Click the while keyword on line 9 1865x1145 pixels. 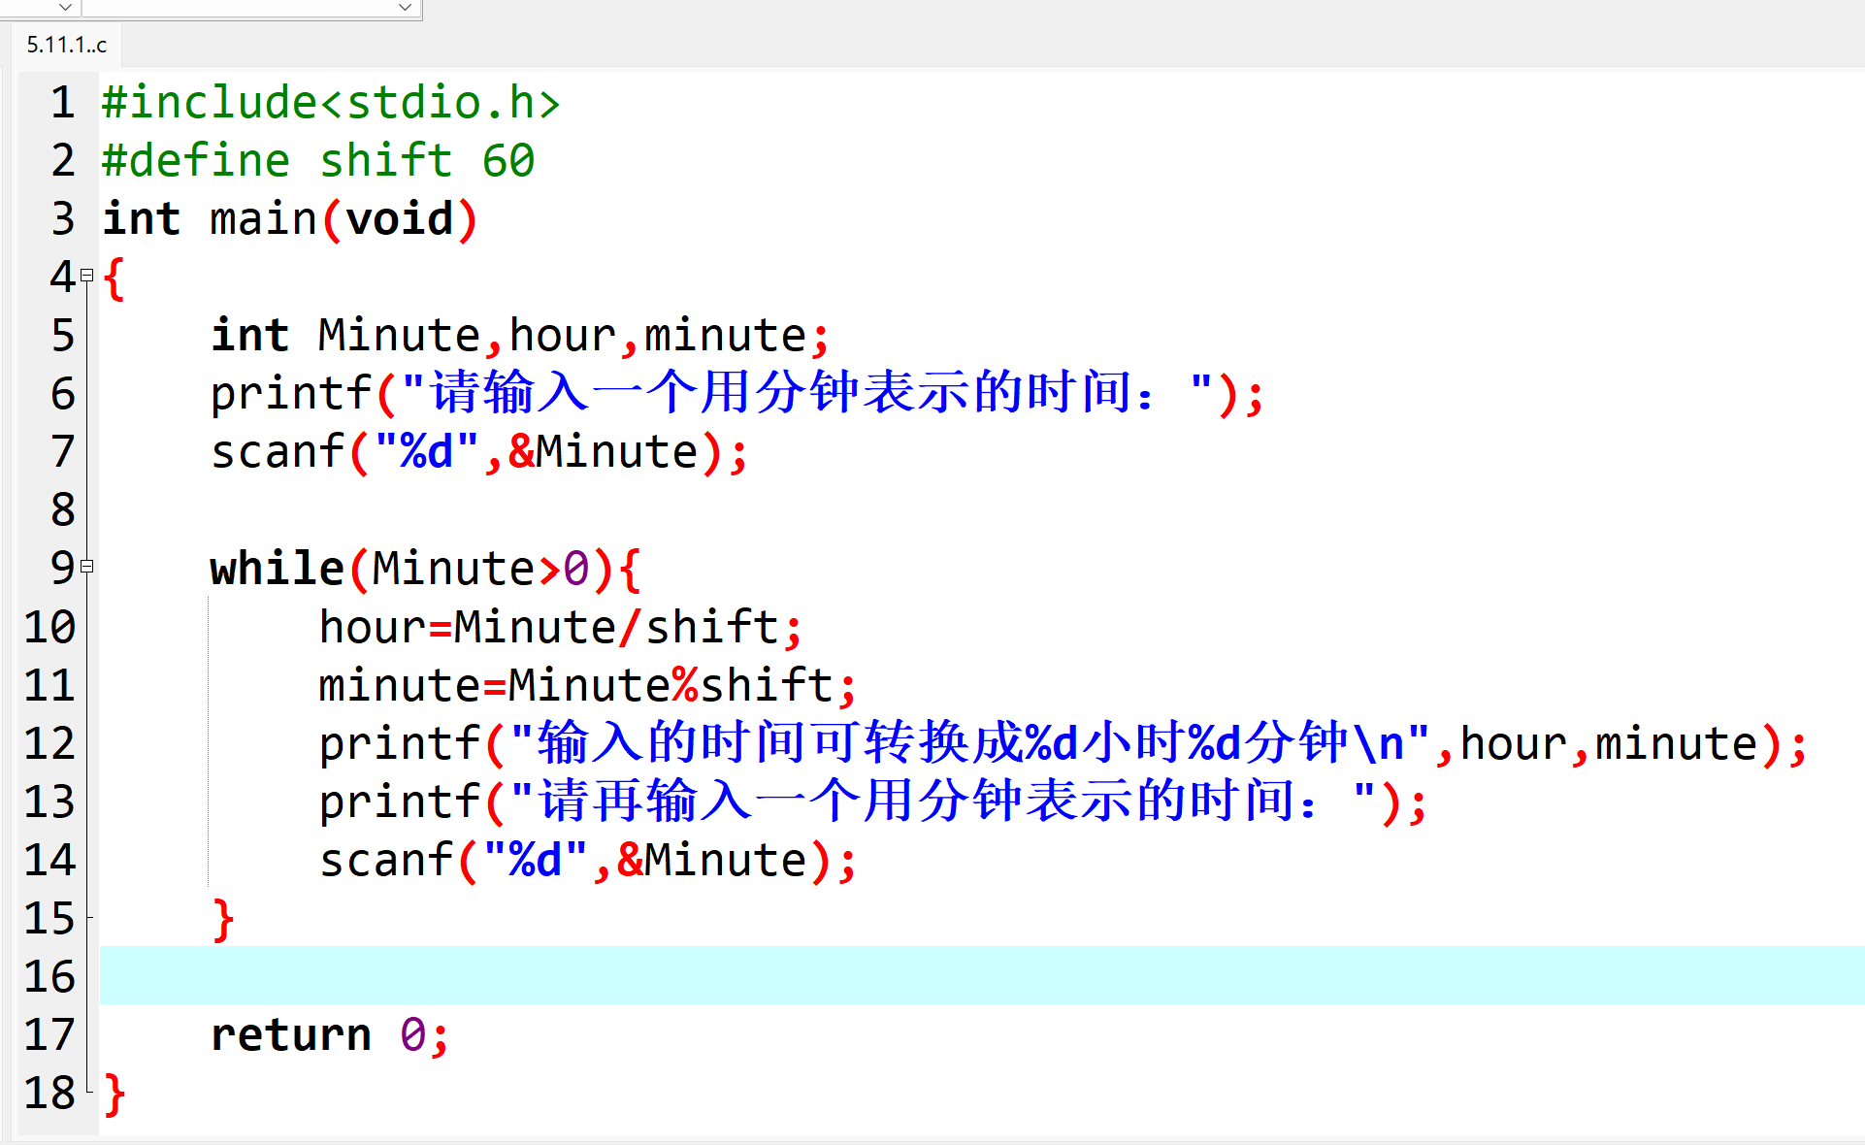tap(277, 569)
